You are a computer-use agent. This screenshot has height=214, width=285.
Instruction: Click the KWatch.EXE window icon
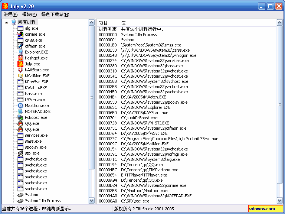click(x=20, y=88)
